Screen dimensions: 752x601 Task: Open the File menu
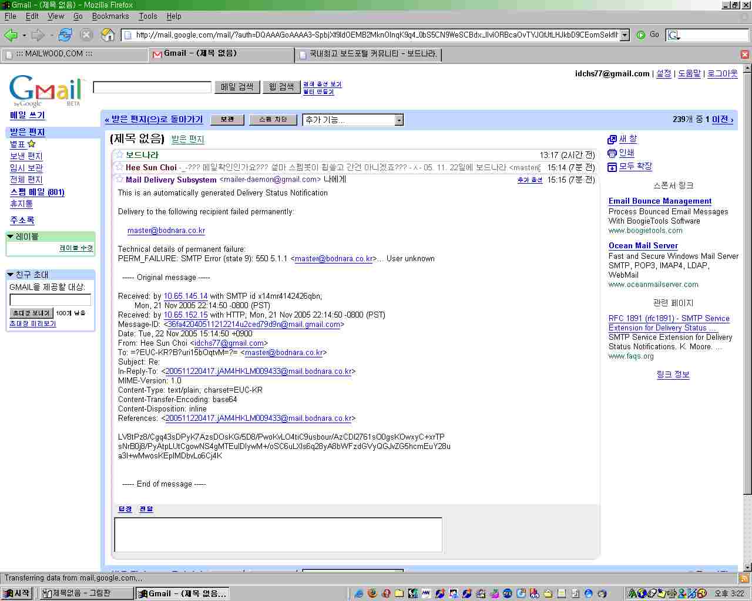pos(11,16)
